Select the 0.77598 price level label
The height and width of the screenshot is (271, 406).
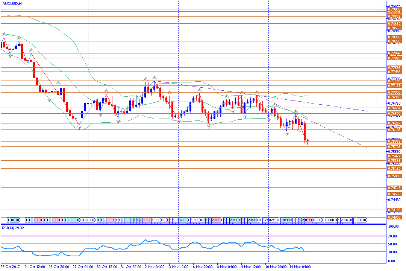tap(394, 68)
